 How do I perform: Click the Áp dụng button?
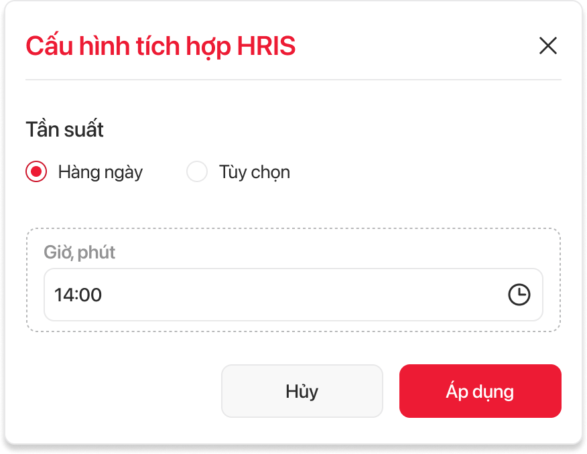[480, 391]
